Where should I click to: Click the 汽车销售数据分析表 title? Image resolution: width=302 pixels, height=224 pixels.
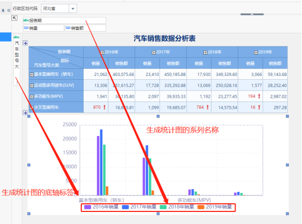click(165, 38)
